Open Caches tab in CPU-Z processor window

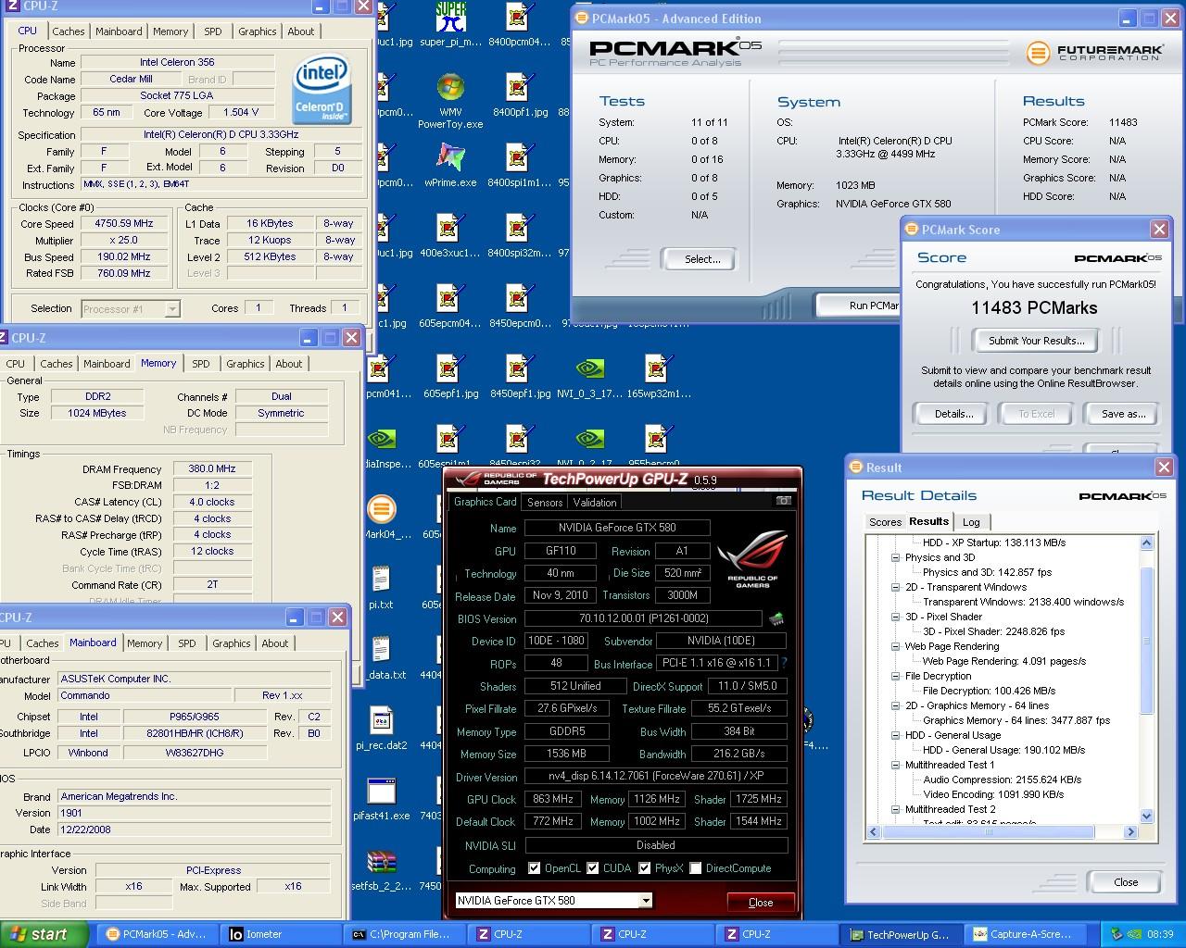(x=69, y=31)
